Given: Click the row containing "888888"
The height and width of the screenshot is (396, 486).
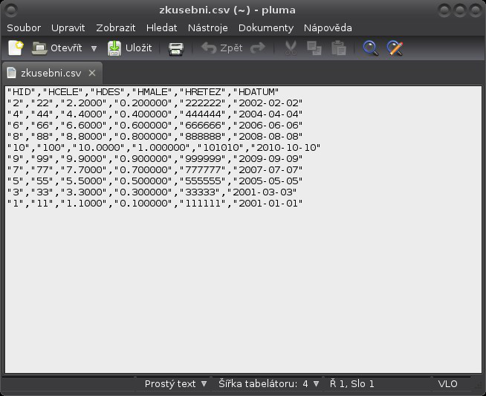Looking at the screenshot, I should coord(155,137).
